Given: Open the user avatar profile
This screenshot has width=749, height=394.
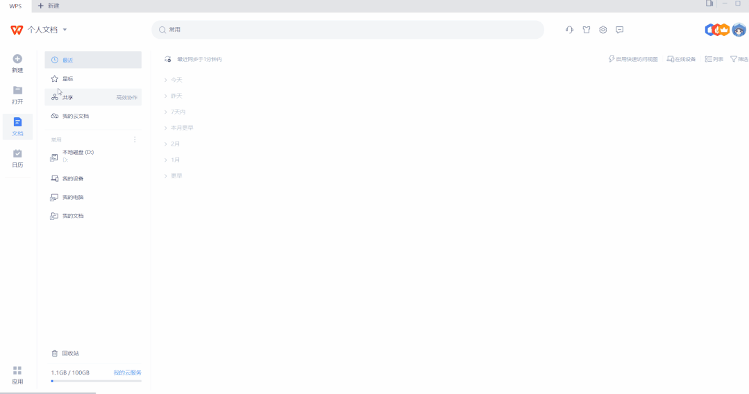Looking at the screenshot, I should 739,30.
